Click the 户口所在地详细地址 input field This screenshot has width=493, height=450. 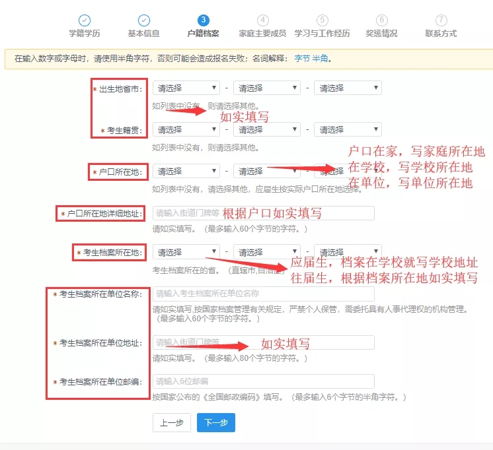pyautogui.click(x=263, y=213)
